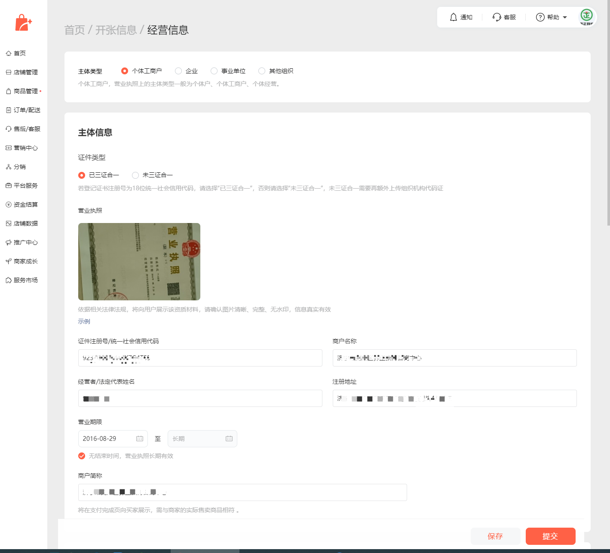Go to 首页 home in the sidebar
This screenshot has width=610, height=553.
pos(19,53)
